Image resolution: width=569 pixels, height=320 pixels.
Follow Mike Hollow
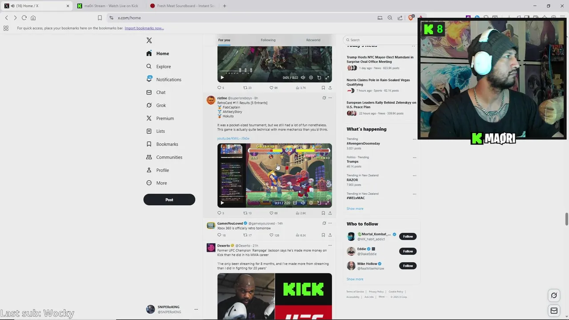point(408,266)
